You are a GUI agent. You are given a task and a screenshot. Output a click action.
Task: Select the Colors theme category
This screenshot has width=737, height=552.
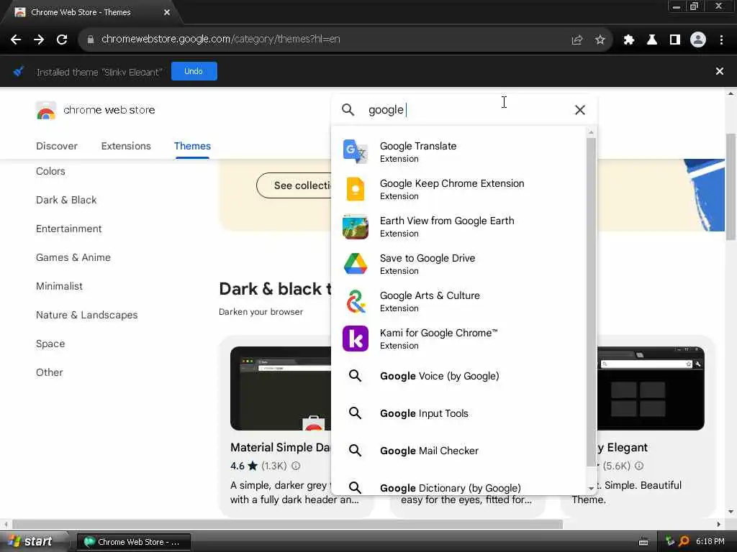pyautogui.click(x=51, y=171)
